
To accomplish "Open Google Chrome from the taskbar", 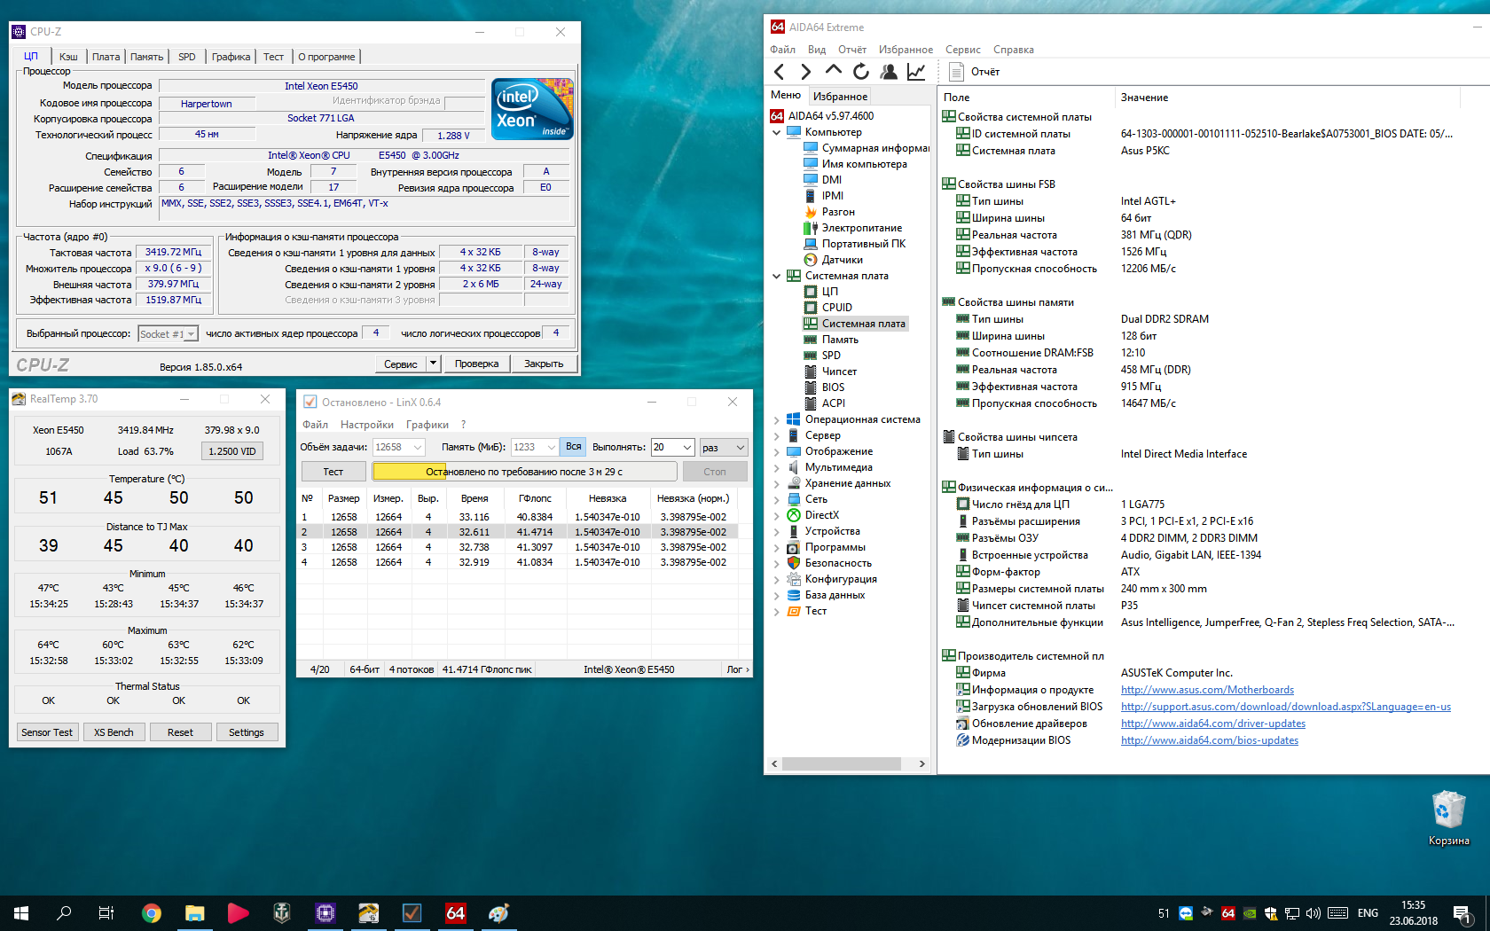I will click(152, 913).
